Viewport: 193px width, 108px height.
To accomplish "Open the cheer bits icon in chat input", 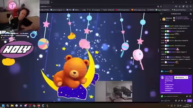I will [x=187, y=96].
